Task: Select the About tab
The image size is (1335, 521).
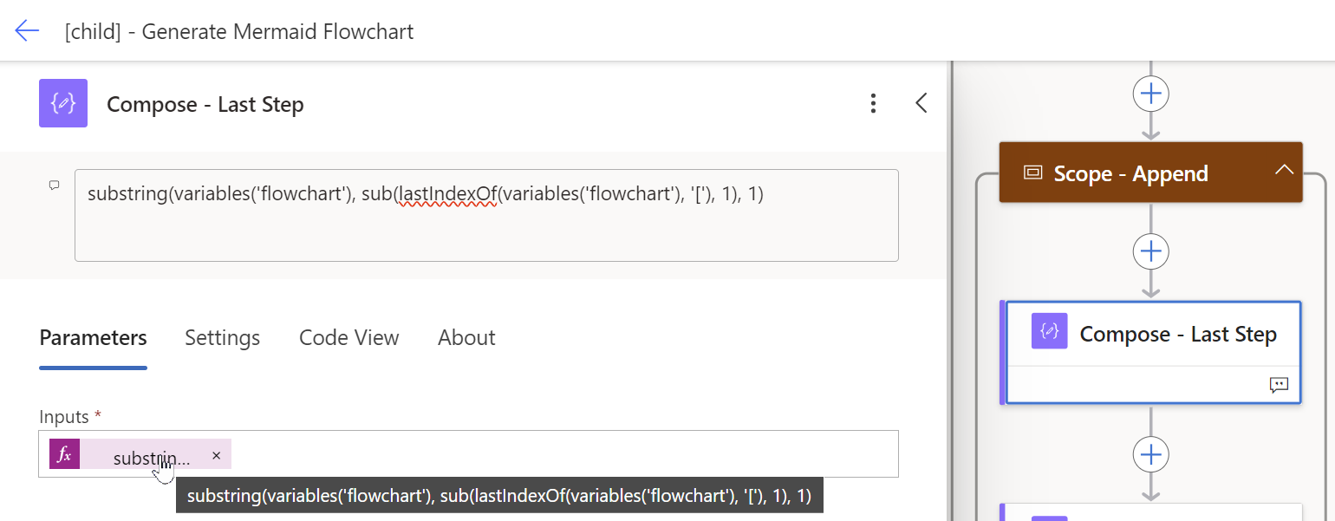Action: (466, 337)
